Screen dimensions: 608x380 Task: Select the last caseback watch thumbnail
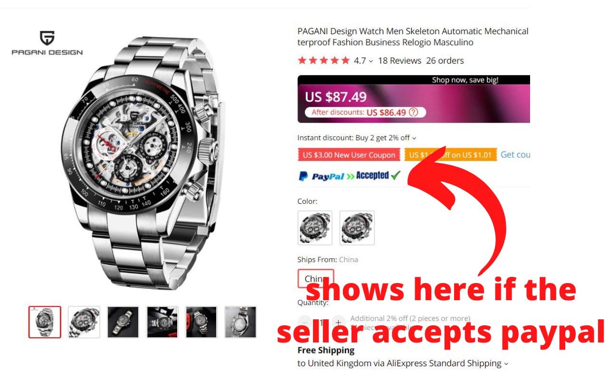pos(240,322)
